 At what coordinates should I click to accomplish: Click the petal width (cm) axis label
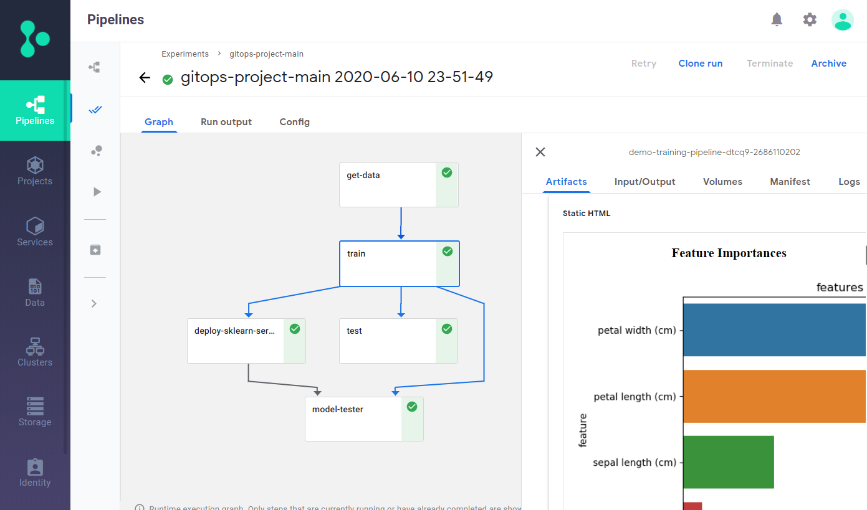[637, 330]
